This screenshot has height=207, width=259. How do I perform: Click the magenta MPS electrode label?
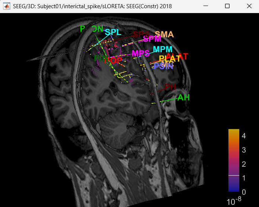pyautogui.click(x=140, y=53)
